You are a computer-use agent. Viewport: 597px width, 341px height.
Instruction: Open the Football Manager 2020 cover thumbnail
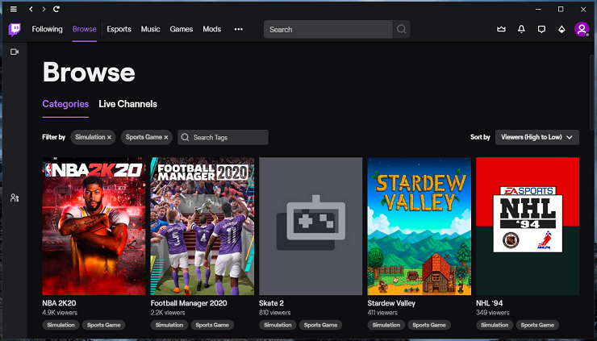tap(202, 226)
